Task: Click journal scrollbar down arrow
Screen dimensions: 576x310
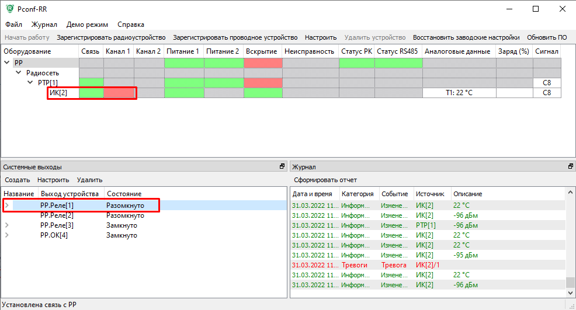Action: point(570,292)
